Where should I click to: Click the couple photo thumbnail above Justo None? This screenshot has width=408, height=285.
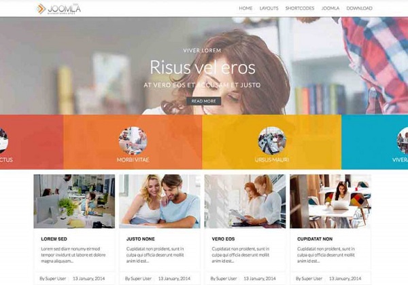[x=160, y=202]
